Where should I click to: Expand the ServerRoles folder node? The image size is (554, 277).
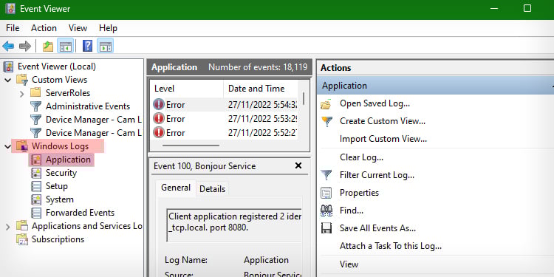[22, 94]
